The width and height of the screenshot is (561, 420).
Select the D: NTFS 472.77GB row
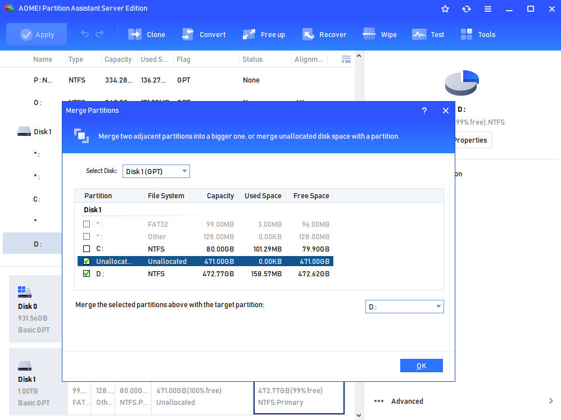click(205, 274)
